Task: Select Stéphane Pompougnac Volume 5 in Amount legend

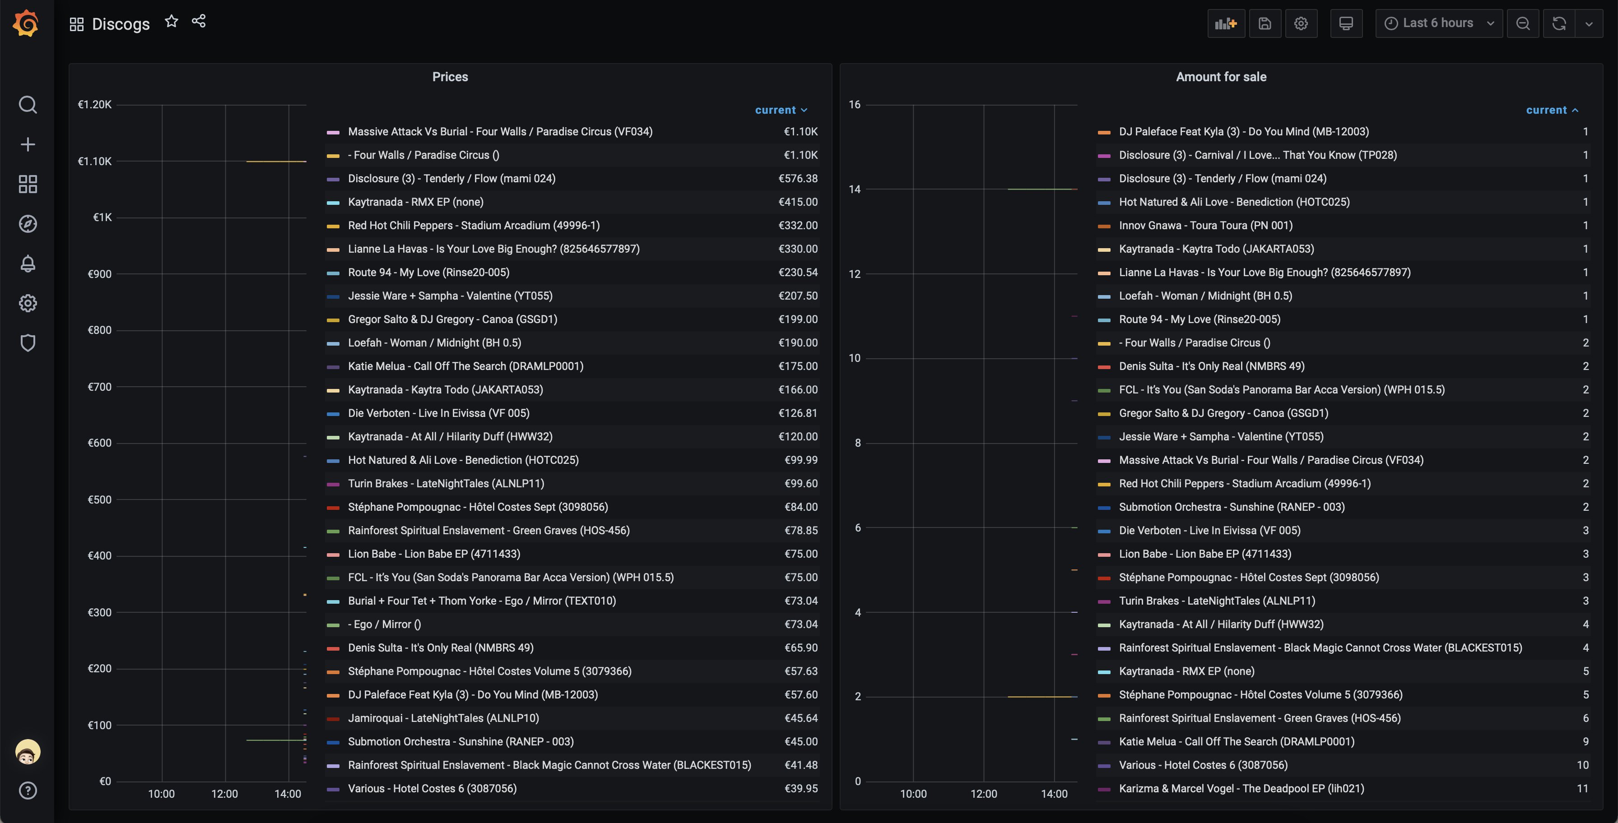Action: click(1260, 695)
